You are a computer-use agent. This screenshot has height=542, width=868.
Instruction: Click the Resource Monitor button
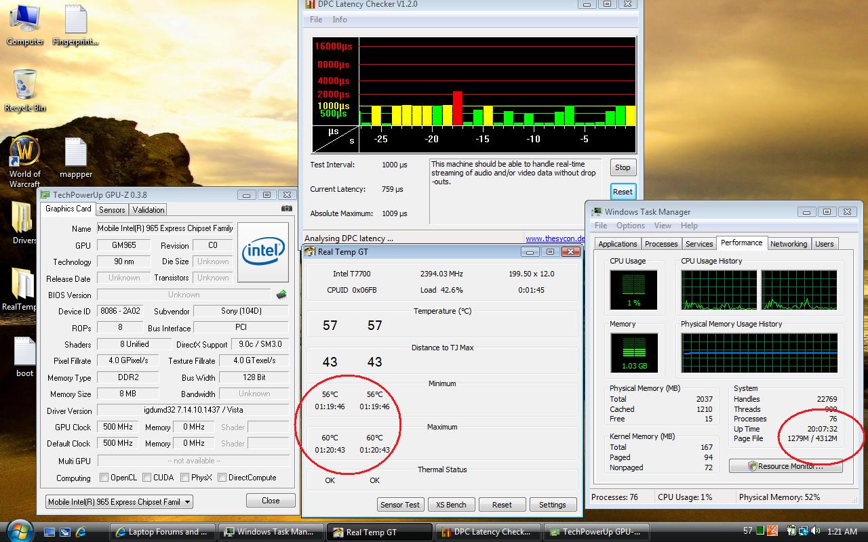pos(785,466)
